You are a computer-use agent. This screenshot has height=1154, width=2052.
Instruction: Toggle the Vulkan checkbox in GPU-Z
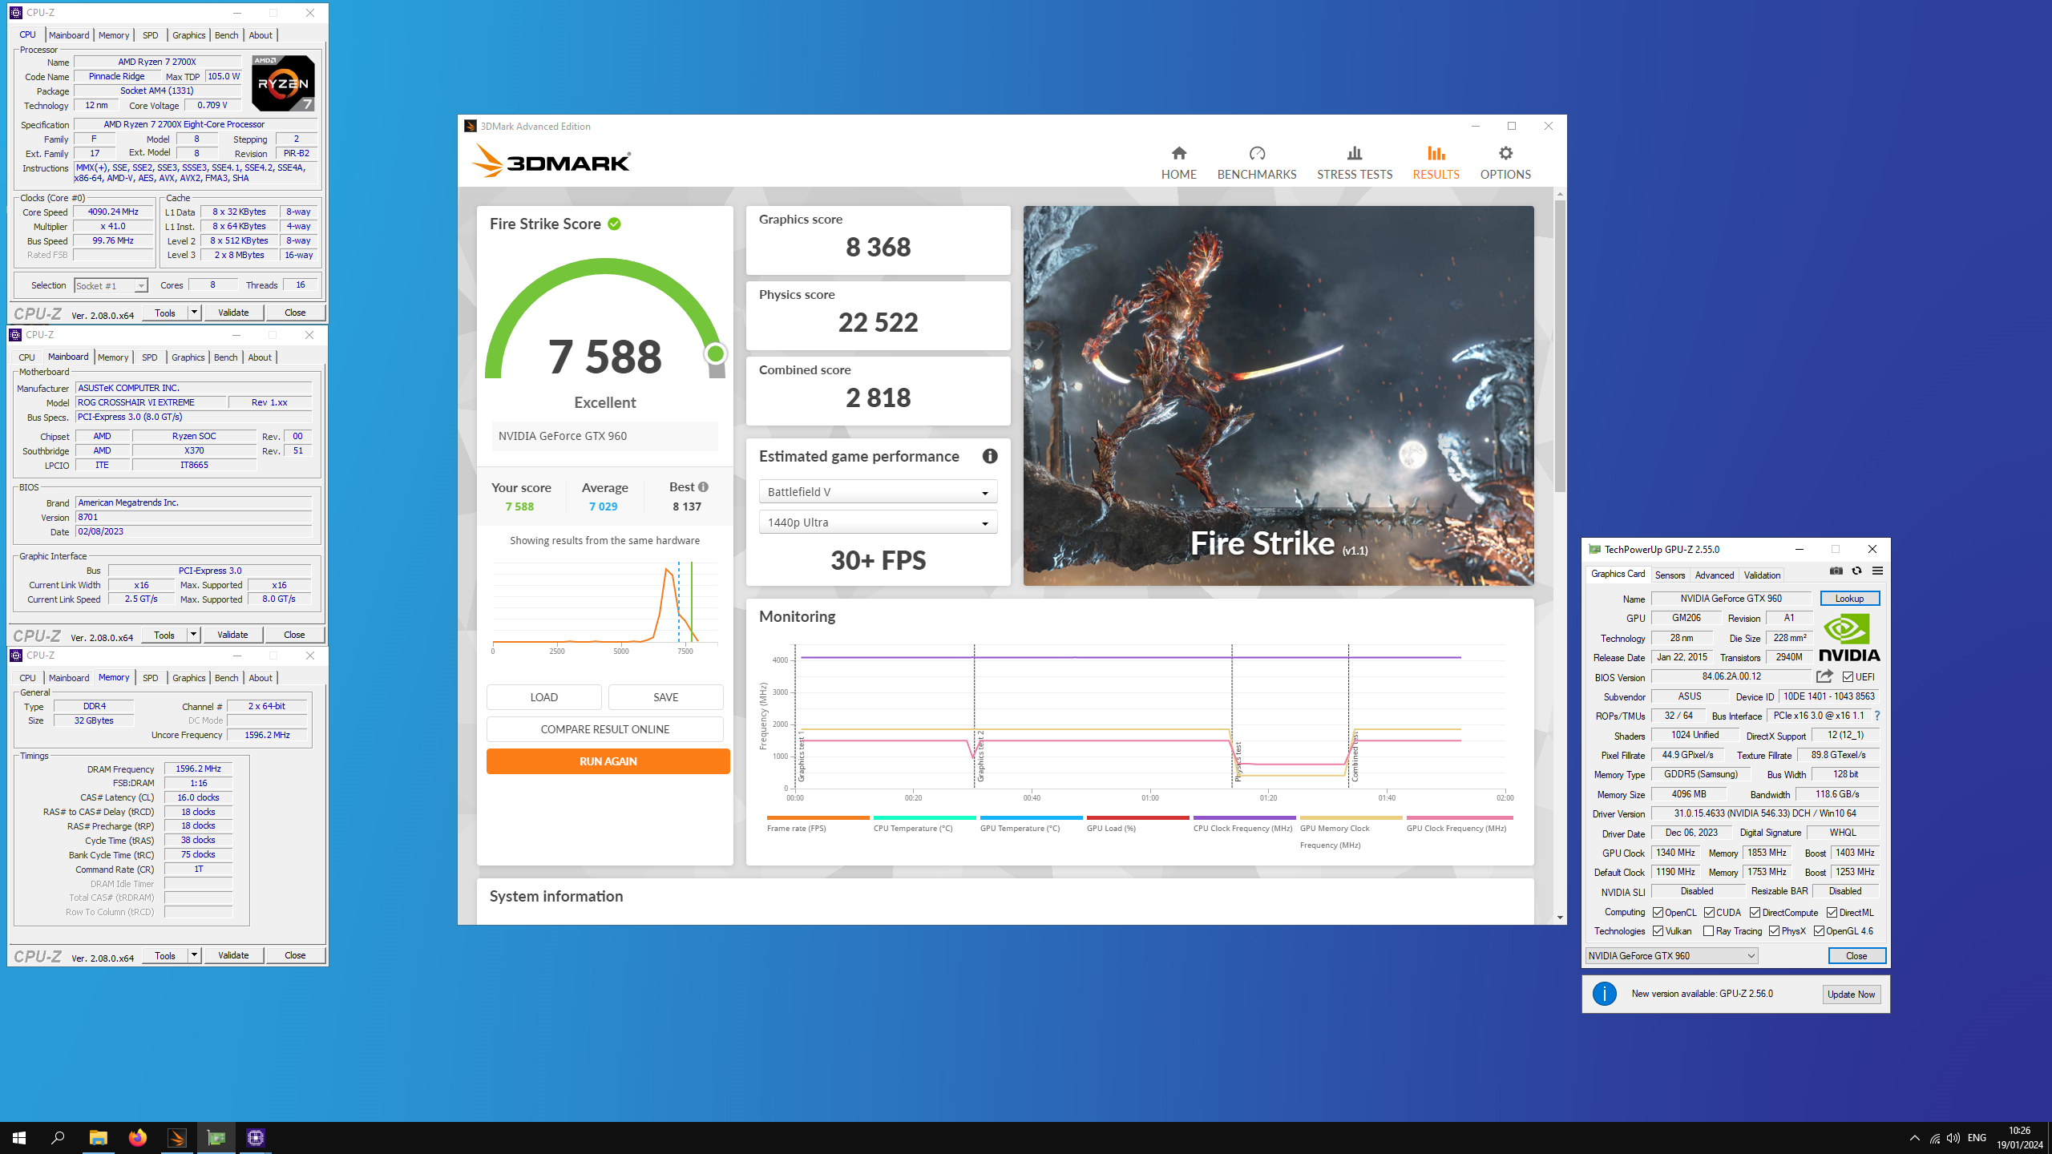[1658, 931]
